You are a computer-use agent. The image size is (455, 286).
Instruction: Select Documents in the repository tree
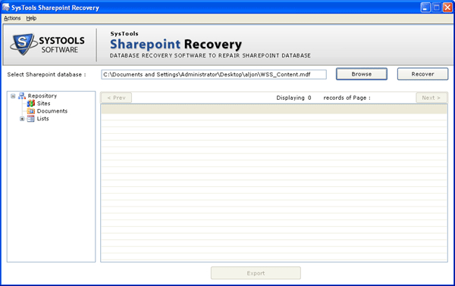[52, 111]
